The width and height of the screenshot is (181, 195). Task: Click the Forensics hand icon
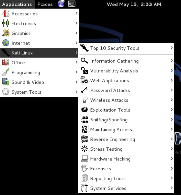pos(84,169)
